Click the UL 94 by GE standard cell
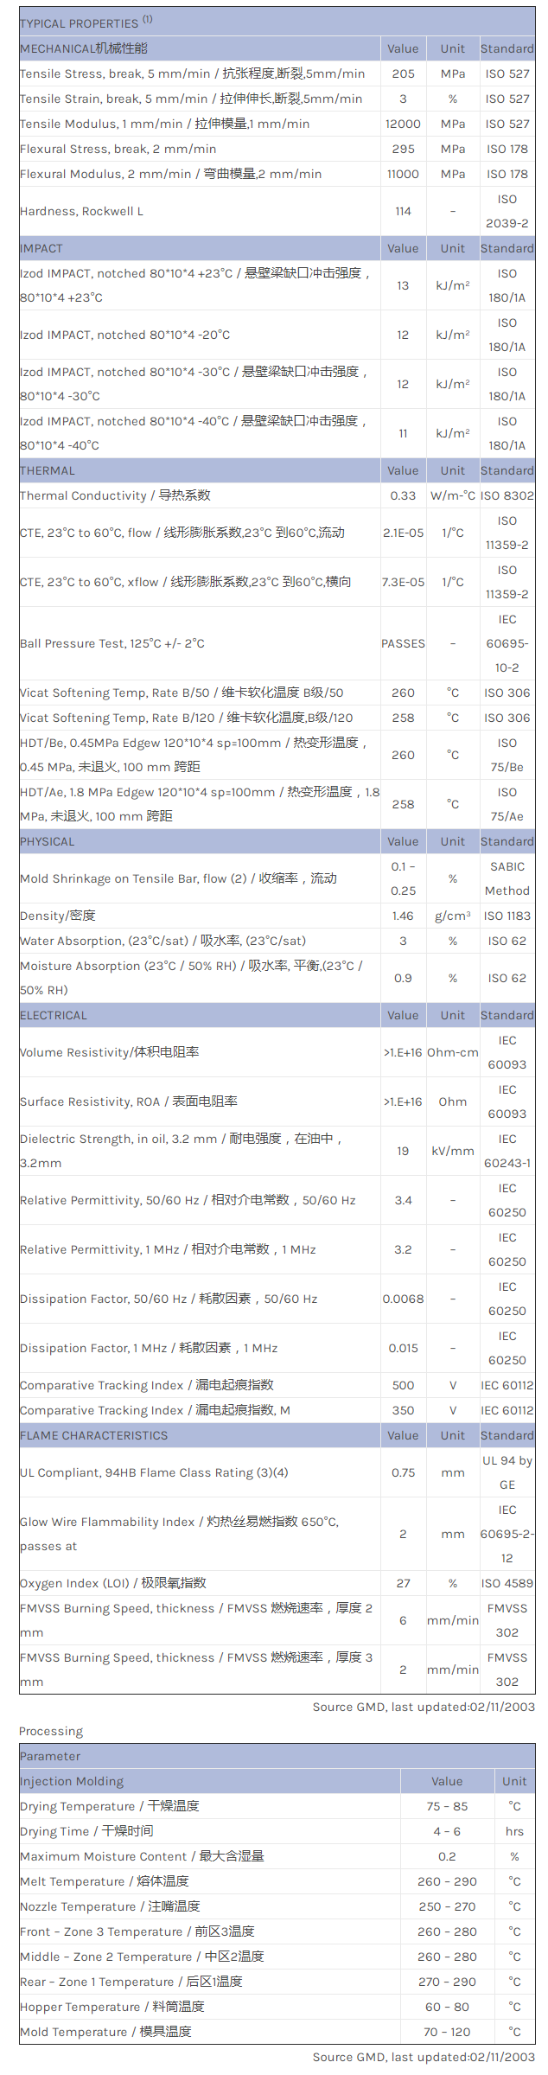The width and height of the screenshot is (548, 2075). pyautogui.click(x=507, y=1473)
